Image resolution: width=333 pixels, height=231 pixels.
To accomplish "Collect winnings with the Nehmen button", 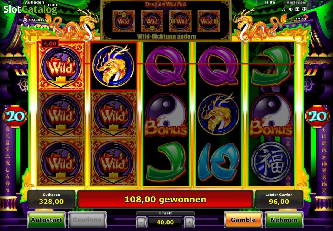I will coord(284,220).
